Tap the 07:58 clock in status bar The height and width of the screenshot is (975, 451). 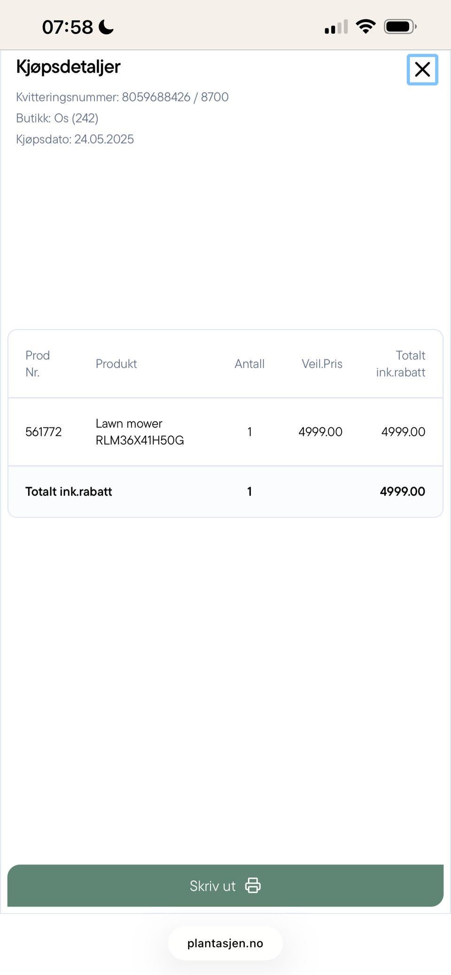pyautogui.click(x=68, y=27)
